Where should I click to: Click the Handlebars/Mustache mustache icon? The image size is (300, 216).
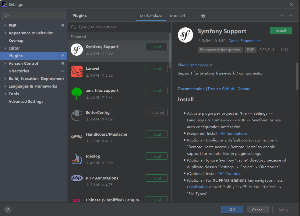click(77, 137)
